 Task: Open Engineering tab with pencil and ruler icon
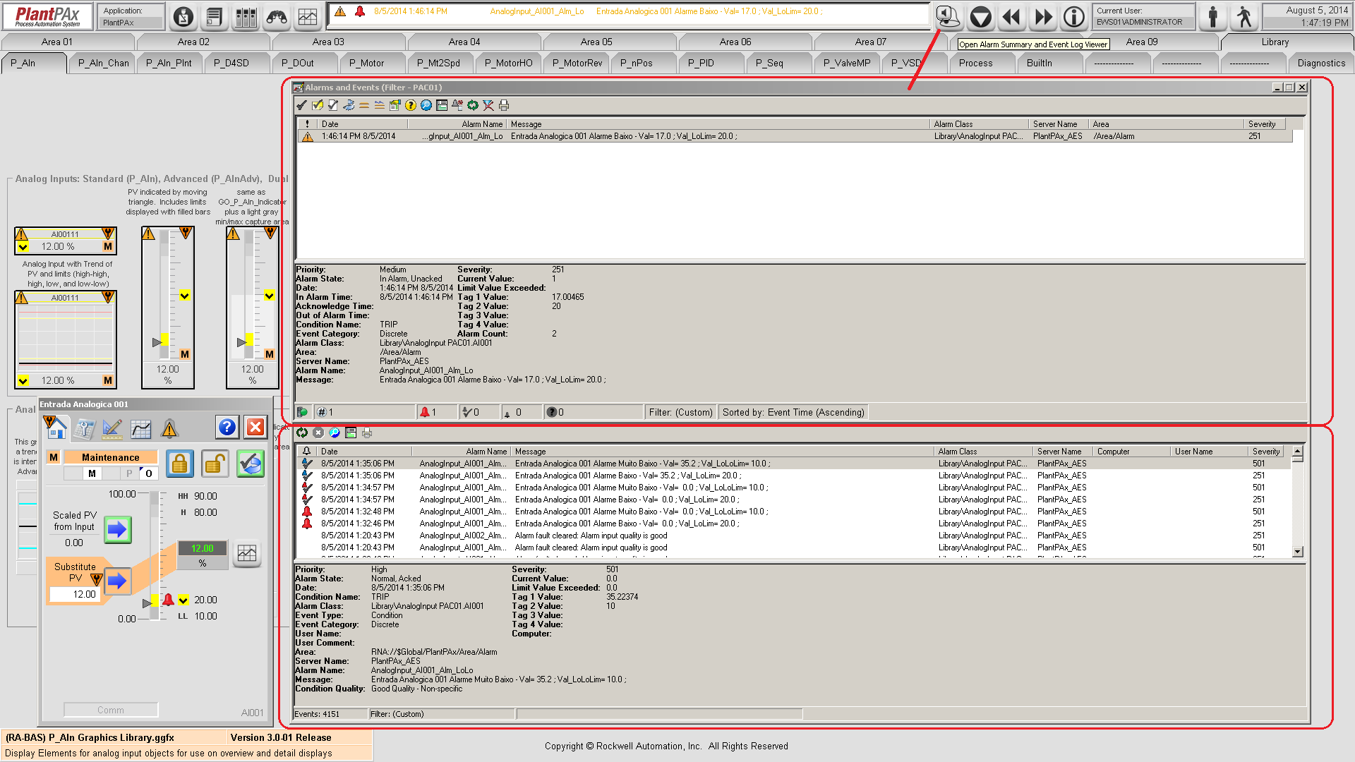[113, 428]
